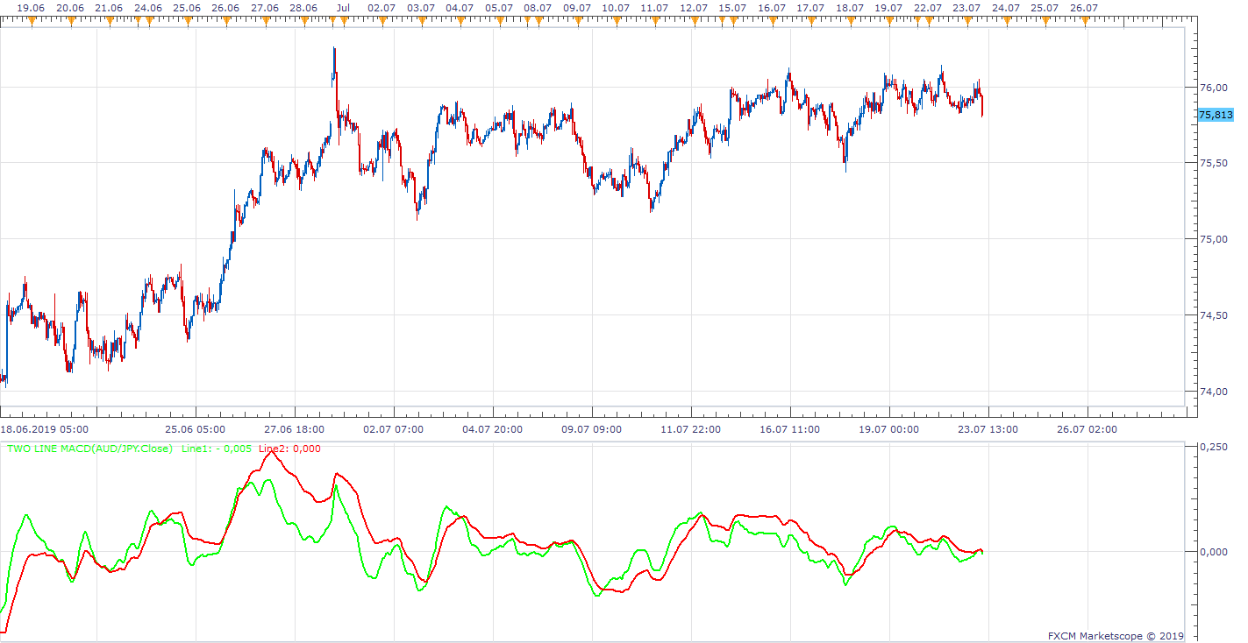Click the orange day marker under 17.07

[x=811, y=22]
